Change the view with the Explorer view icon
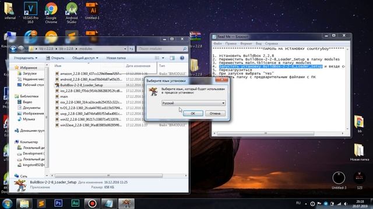The width and height of the screenshot is (373, 209). [157, 58]
